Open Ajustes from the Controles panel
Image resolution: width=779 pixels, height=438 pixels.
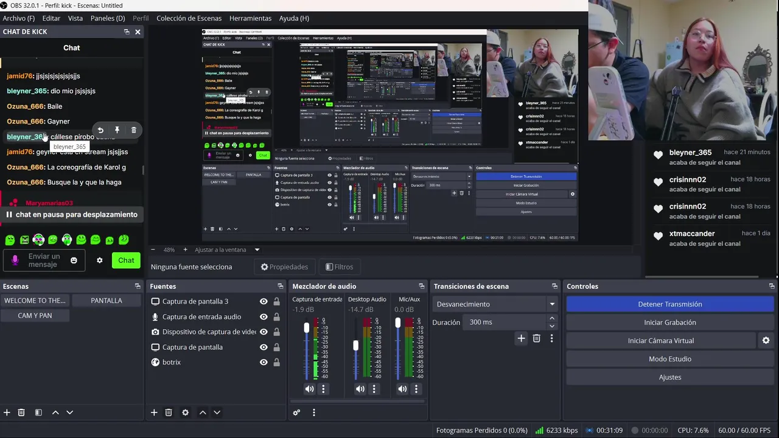tap(670, 377)
